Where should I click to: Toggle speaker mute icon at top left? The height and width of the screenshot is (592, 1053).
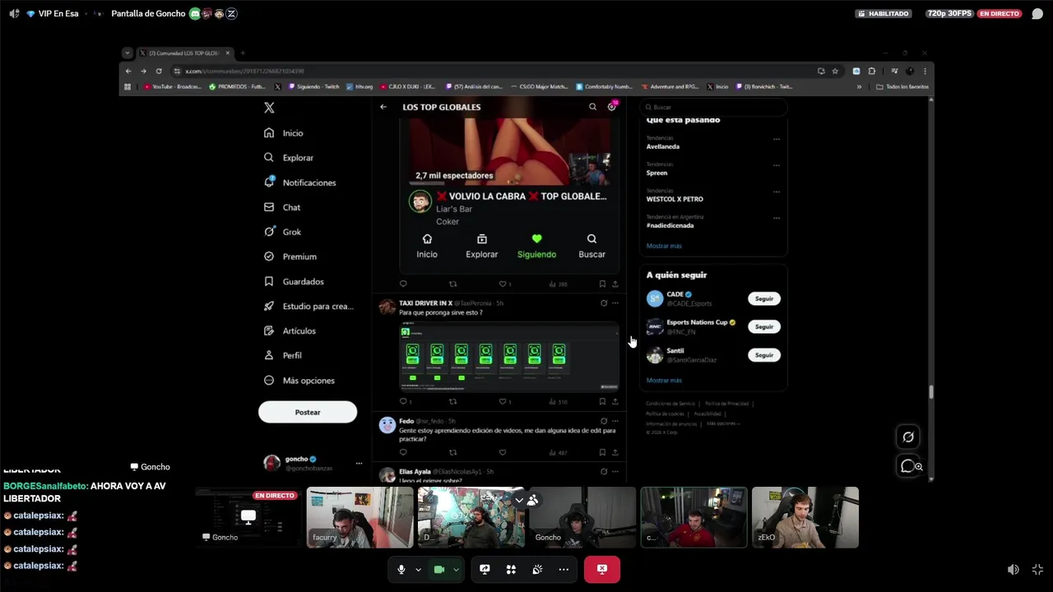(14, 14)
